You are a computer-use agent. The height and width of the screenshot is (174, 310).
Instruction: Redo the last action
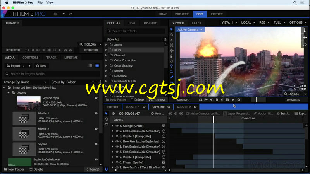tap(71, 14)
